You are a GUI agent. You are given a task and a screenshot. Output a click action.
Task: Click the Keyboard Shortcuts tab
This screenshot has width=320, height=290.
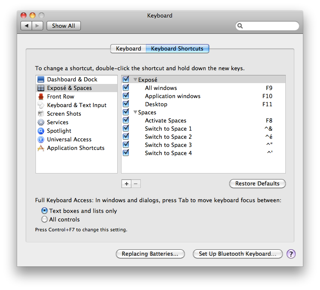click(177, 49)
